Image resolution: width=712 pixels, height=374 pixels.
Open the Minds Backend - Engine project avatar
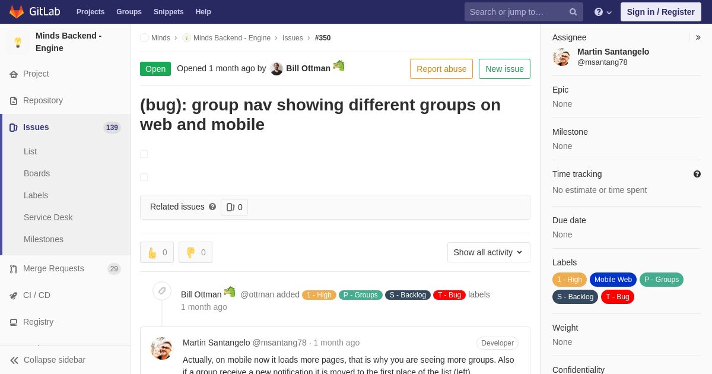click(18, 42)
